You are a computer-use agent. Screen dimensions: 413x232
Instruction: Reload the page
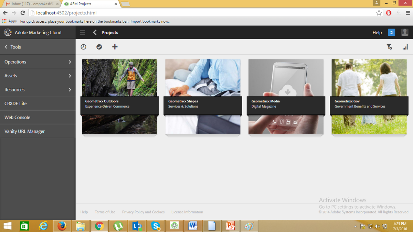tap(23, 13)
